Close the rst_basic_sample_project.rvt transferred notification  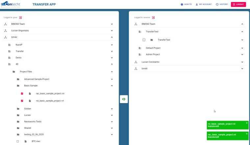pyautogui.click(x=247, y=123)
